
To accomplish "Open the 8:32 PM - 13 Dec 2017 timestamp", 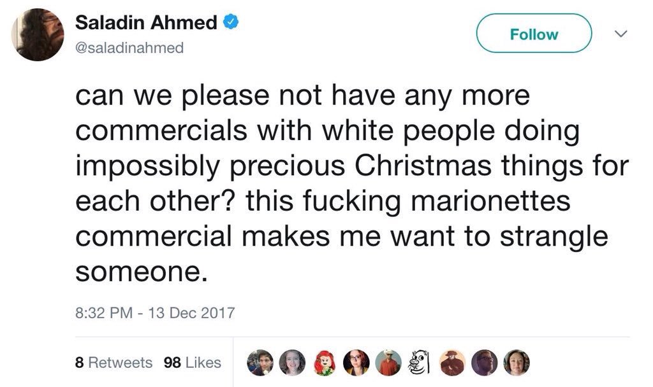I will point(155,313).
